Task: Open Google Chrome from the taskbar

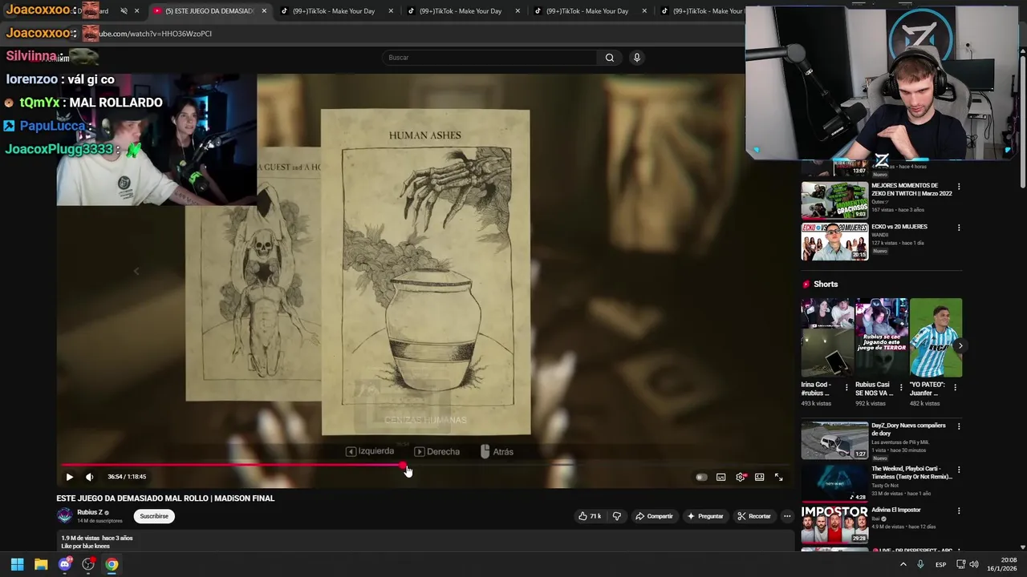Action: 112,564
